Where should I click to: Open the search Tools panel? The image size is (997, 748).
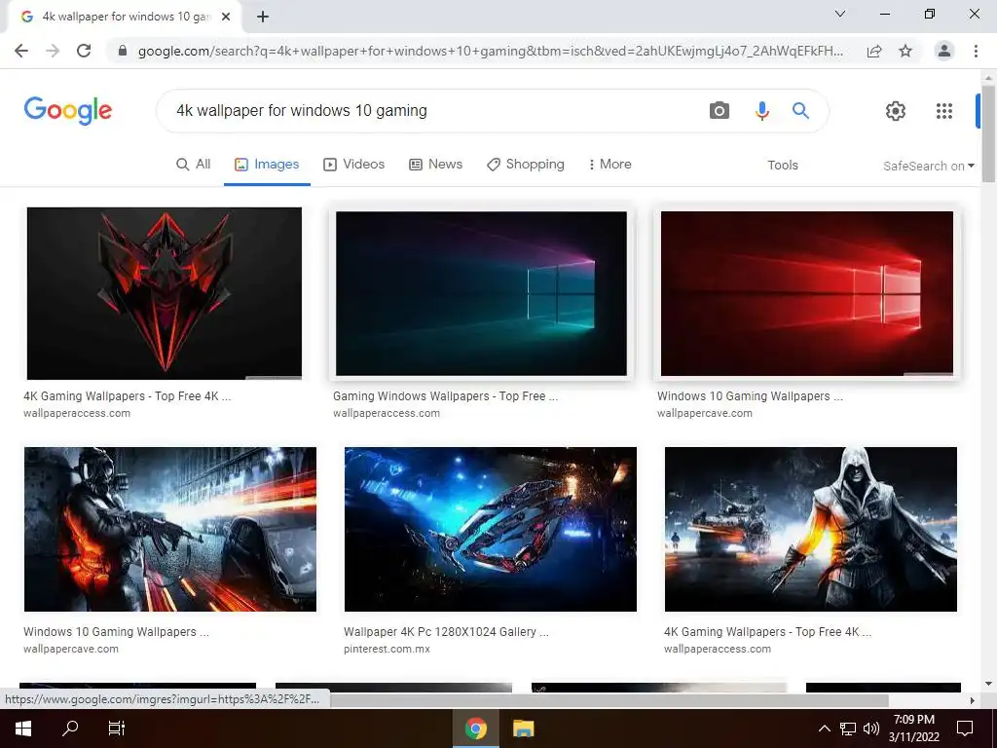coord(782,165)
